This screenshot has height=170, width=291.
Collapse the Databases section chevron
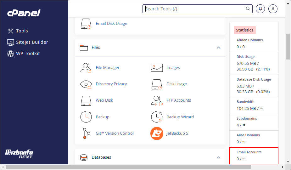tap(218, 157)
